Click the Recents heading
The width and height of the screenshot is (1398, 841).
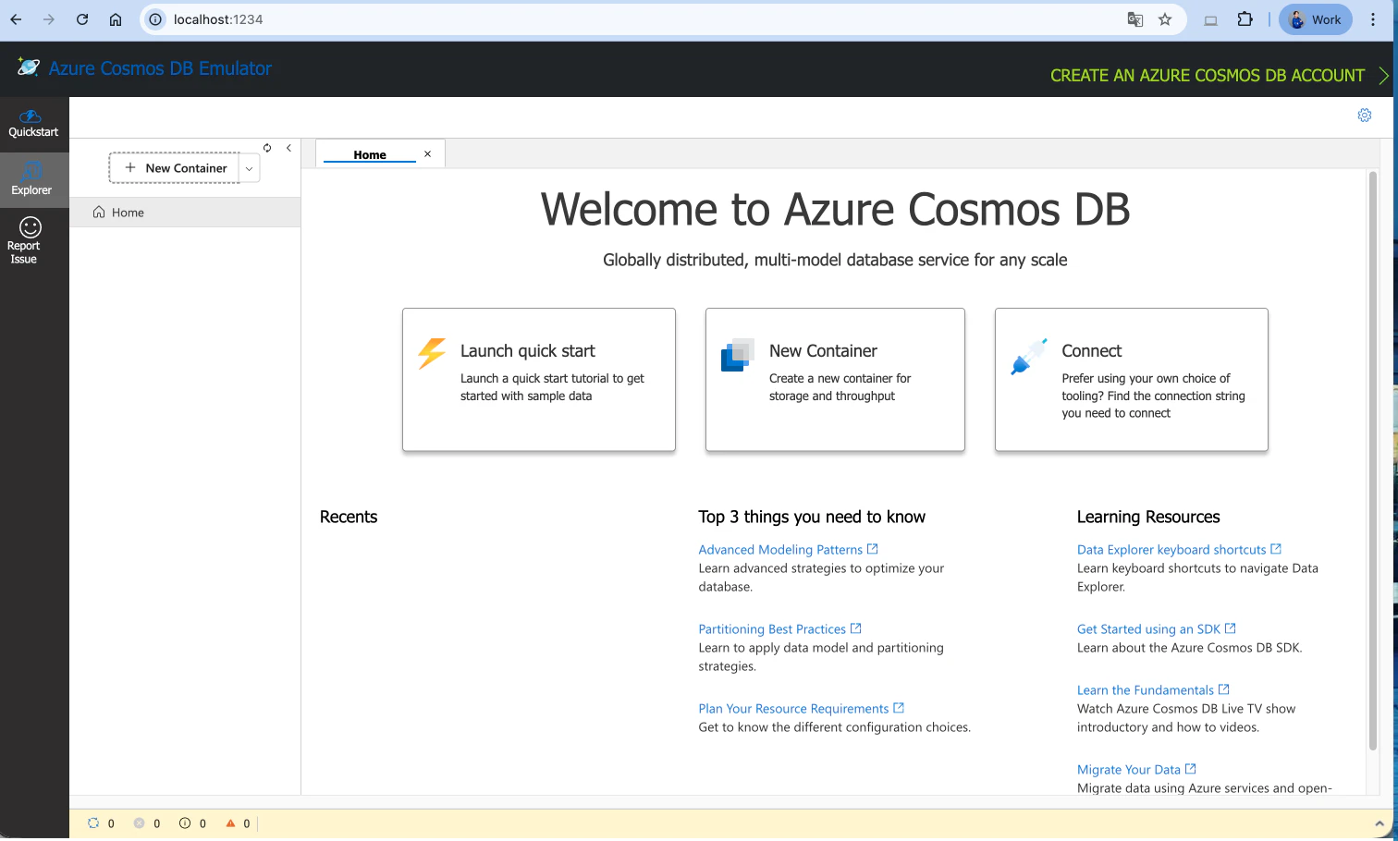pyautogui.click(x=349, y=517)
